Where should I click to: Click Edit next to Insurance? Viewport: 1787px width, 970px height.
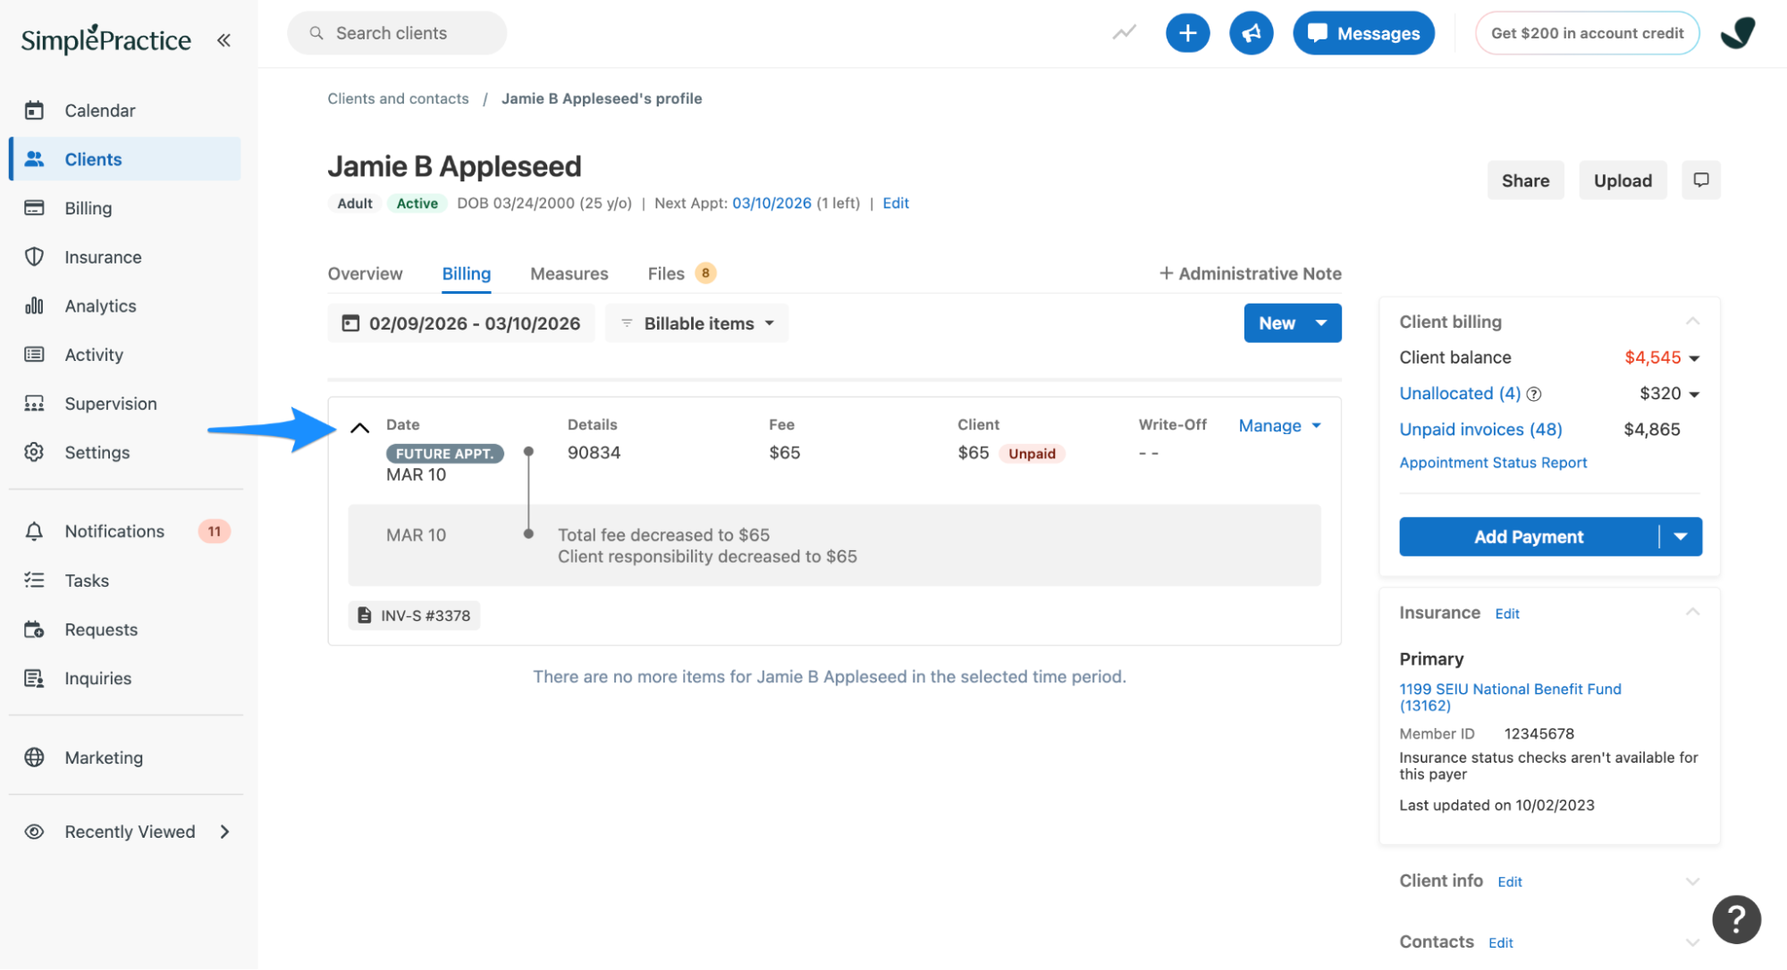tap(1507, 614)
